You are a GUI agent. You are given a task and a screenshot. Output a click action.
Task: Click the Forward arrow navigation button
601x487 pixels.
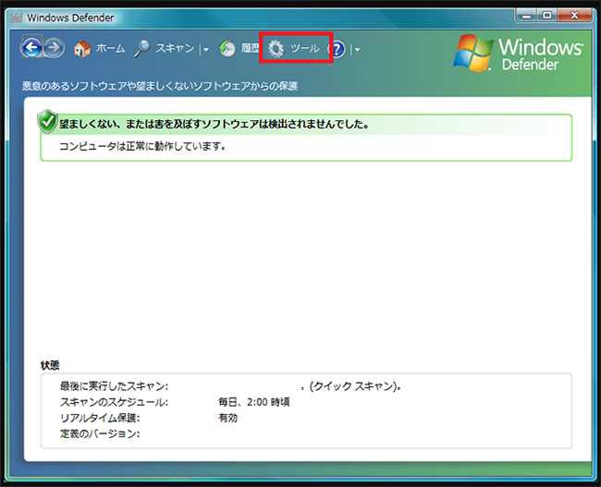54,48
